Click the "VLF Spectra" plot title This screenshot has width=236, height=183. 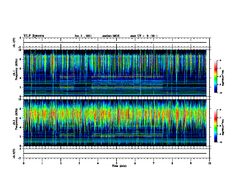[34, 36]
